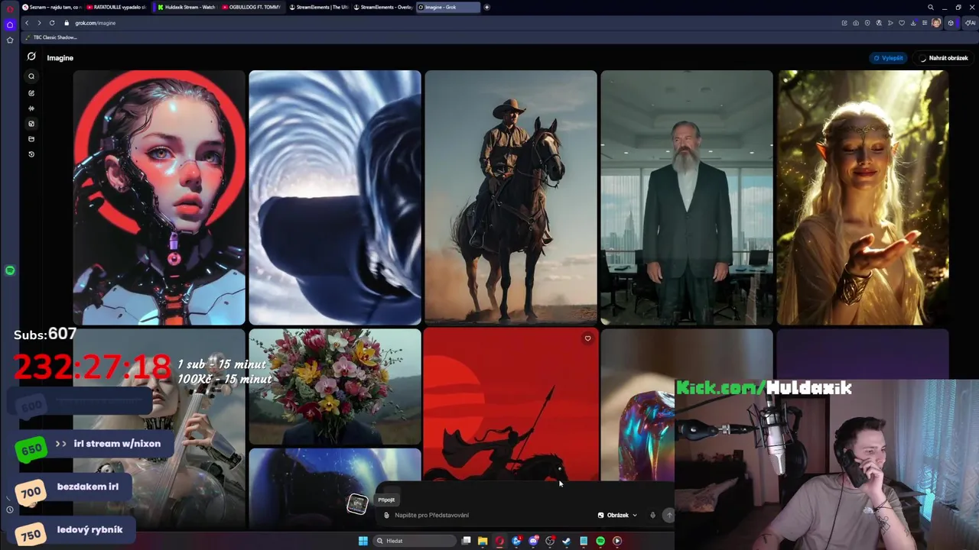
Task: Switch to the StreamElements - Overlay tab
Action: click(x=382, y=7)
